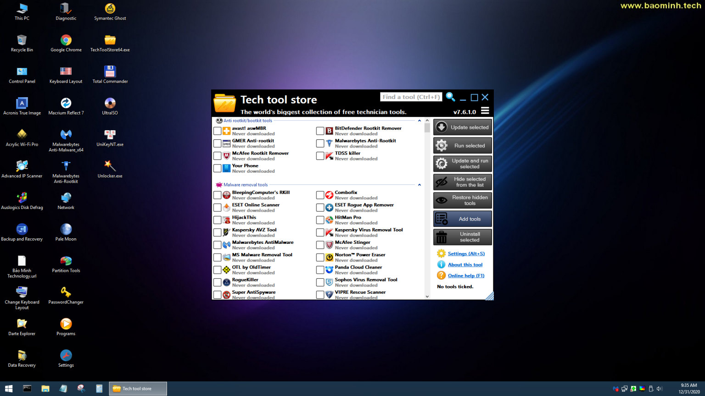This screenshot has height=396, width=705.
Task: Tick the RogueKiller checkbox
Action: [x=218, y=282]
